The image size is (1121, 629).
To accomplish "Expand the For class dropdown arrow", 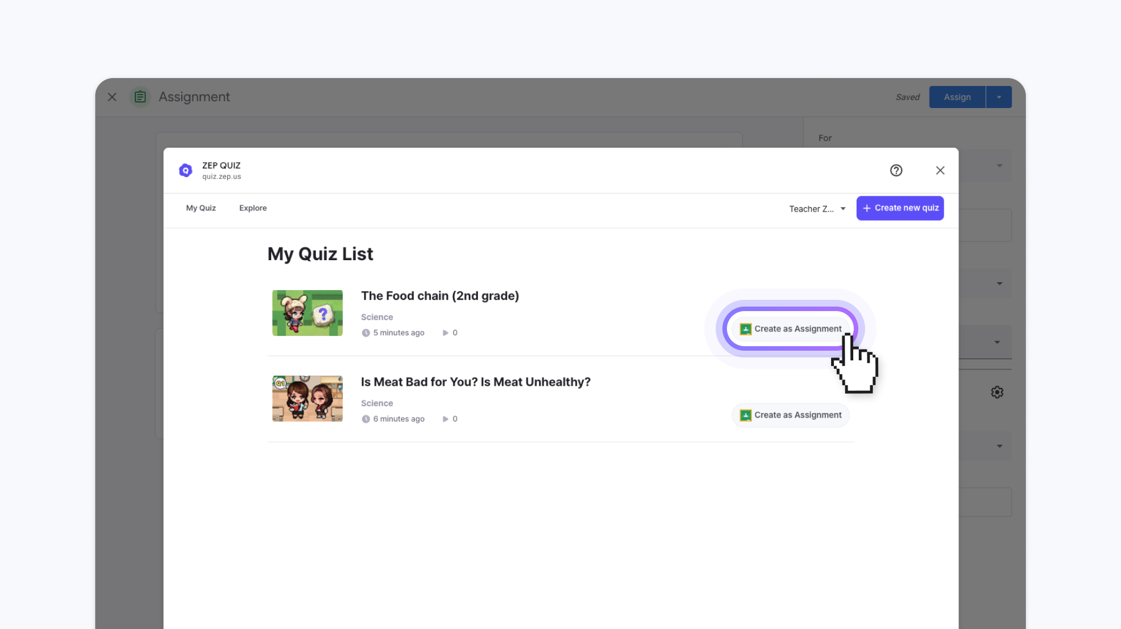I will click(x=999, y=166).
